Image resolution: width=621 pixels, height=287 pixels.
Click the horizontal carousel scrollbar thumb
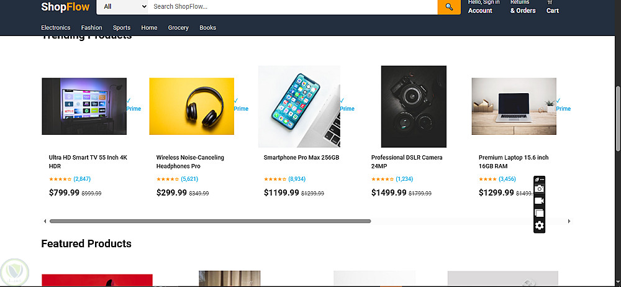(x=210, y=221)
